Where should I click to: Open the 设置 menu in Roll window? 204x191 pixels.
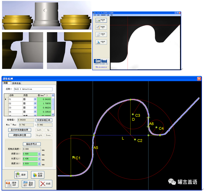[108, 15]
